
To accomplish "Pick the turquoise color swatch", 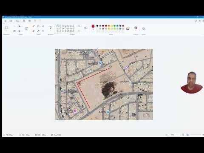I will point(117,26).
